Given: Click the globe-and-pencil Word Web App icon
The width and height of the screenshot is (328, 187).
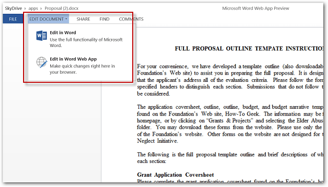Looking at the screenshot, I should pyautogui.click(x=42, y=62).
